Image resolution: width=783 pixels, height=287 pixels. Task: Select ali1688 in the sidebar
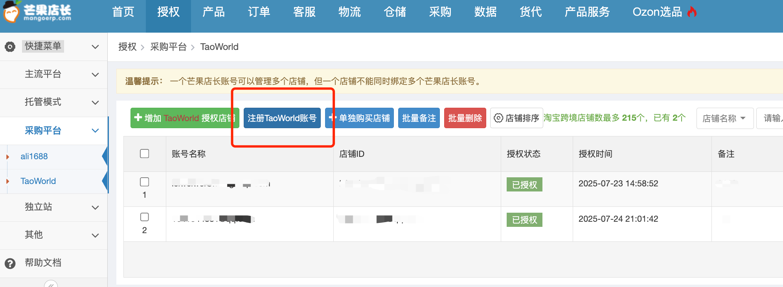(34, 156)
